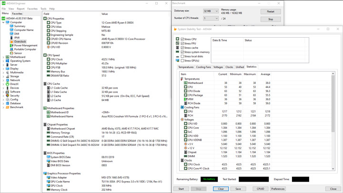
Task: Switch to the Unified tab
Action: point(240,67)
